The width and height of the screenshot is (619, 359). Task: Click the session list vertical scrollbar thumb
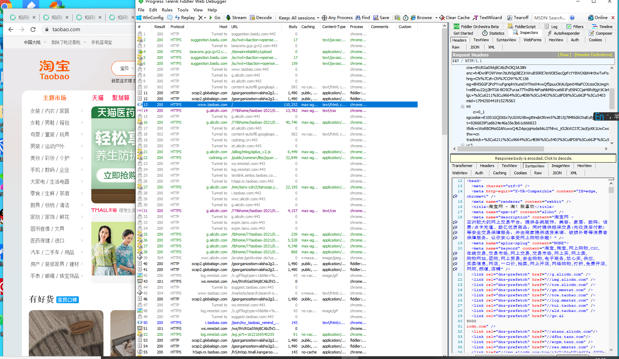coord(444,82)
